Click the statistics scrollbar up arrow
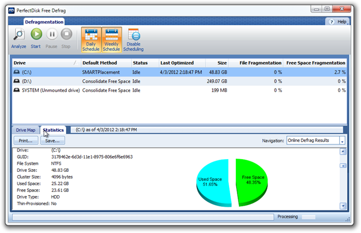The height and width of the screenshot is (233, 361). (343, 152)
